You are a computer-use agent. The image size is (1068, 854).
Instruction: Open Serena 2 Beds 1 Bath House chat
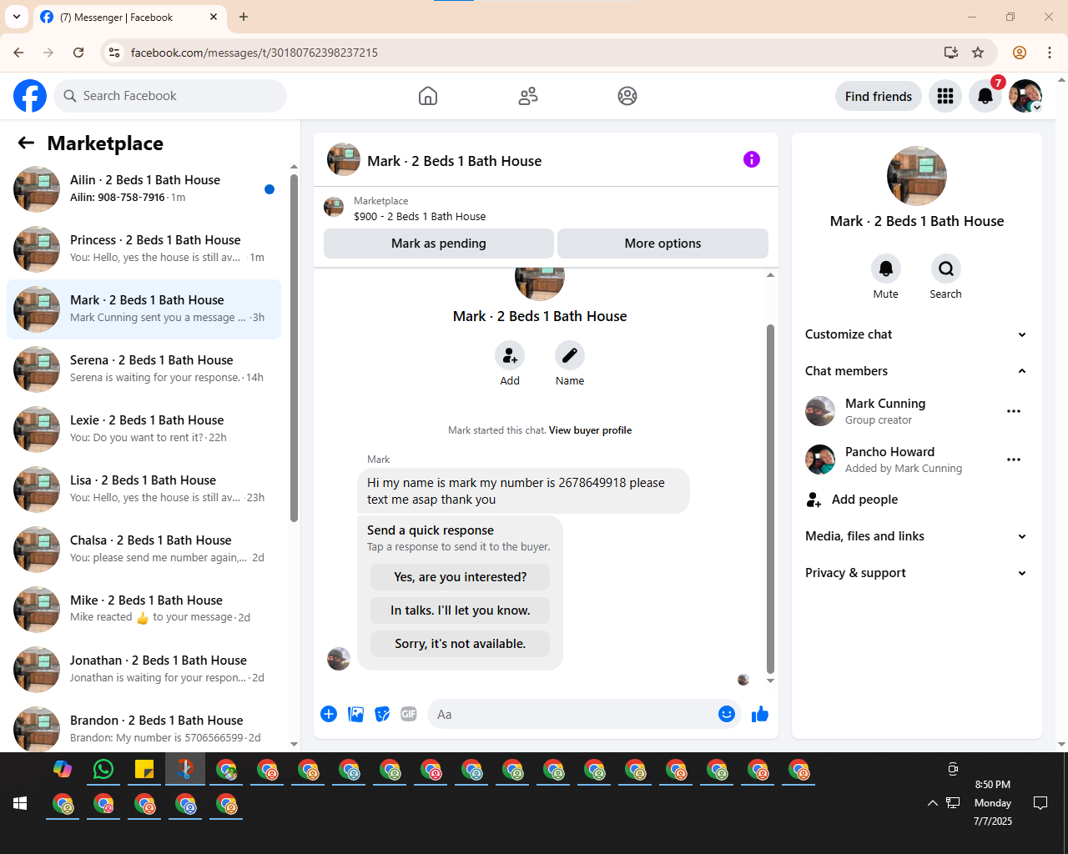click(144, 369)
